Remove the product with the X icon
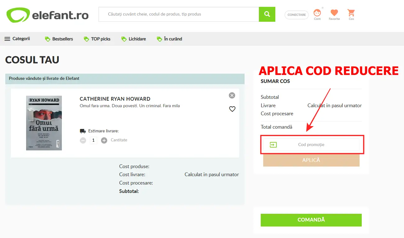Image resolution: width=404 pixels, height=238 pixels. tap(232, 95)
